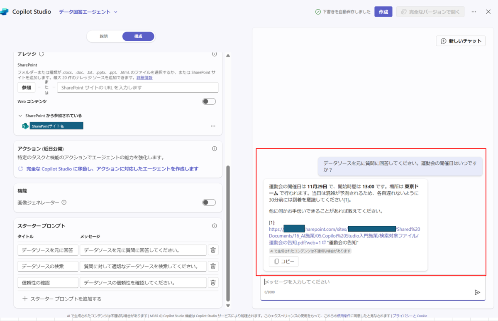Click the send message arrow icon
The image size is (498, 321).
pos(477,292)
